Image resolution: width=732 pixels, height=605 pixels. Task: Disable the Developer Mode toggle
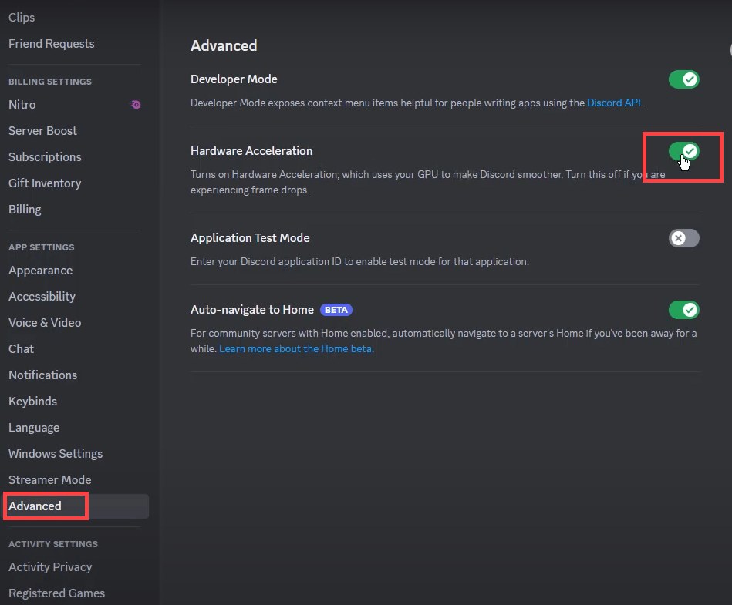tap(683, 79)
